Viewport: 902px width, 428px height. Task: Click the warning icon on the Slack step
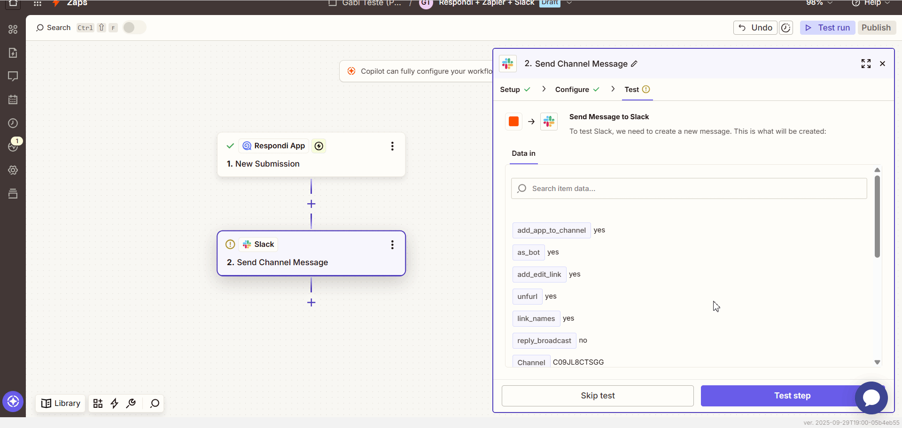(230, 244)
